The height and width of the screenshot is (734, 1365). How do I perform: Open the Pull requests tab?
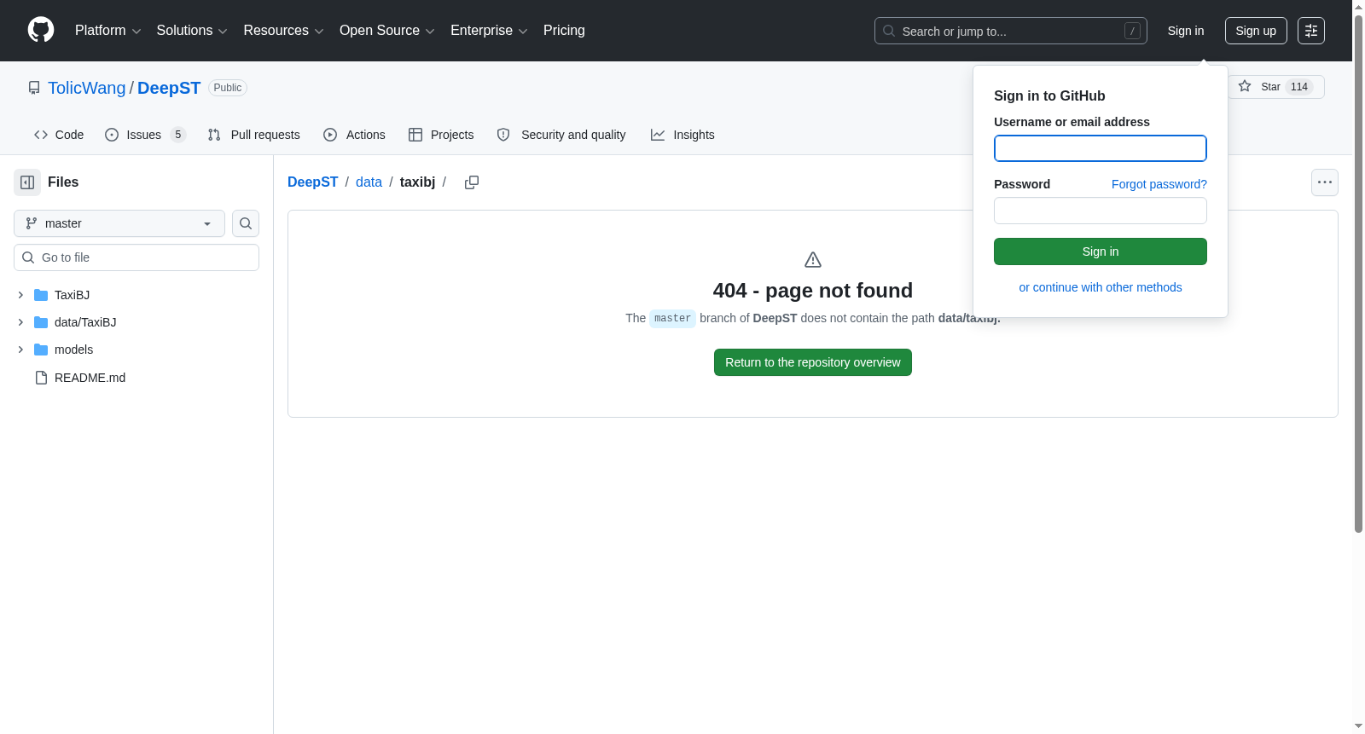[253, 135]
